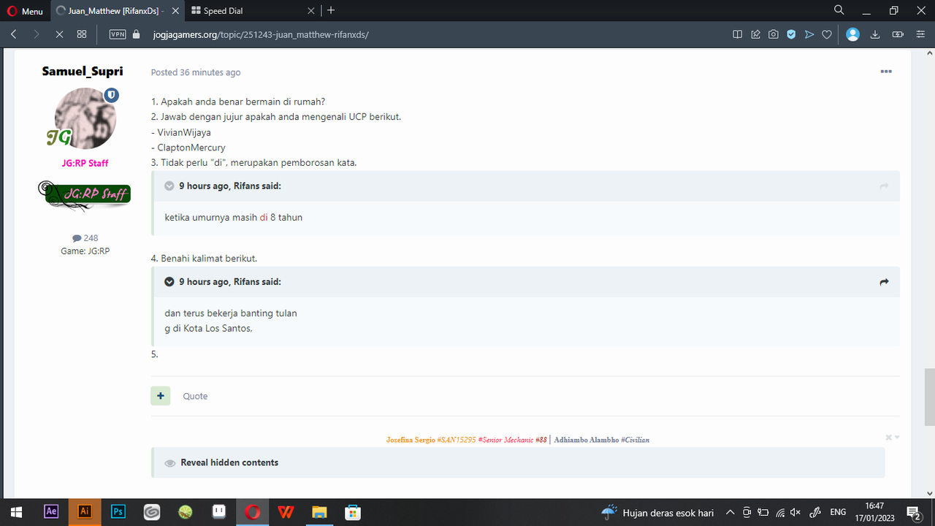The width and height of the screenshot is (935, 526).
Task: Show hidden system tray icons
Action: (730, 512)
